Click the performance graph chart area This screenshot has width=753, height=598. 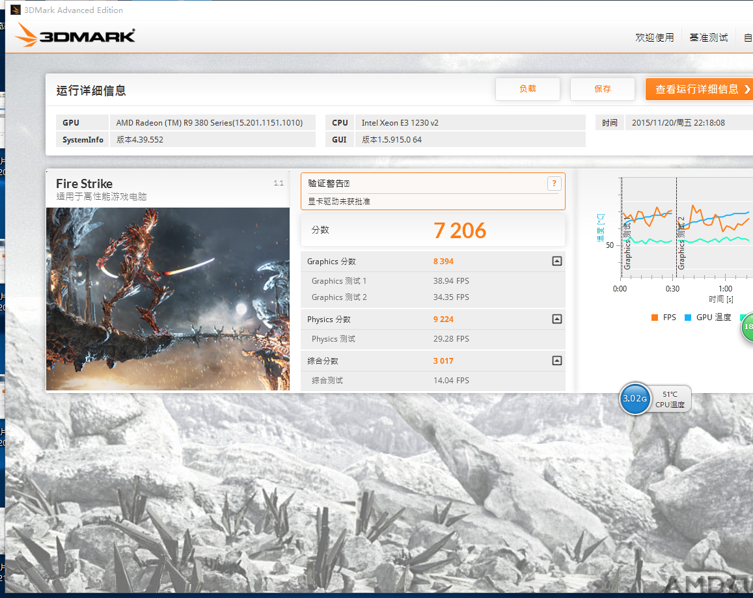tap(685, 228)
